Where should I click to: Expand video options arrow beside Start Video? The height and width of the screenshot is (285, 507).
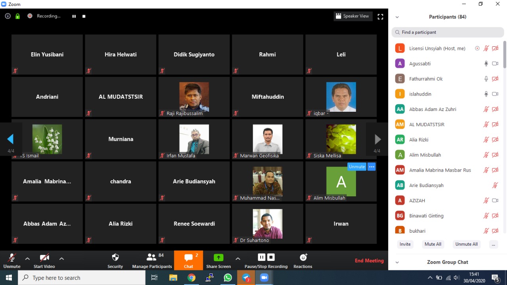click(62, 258)
